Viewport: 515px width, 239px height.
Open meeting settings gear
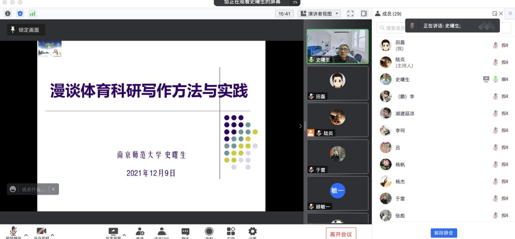coord(253,232)
